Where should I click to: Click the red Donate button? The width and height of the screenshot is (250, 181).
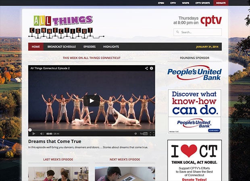(x=221, y=3)
